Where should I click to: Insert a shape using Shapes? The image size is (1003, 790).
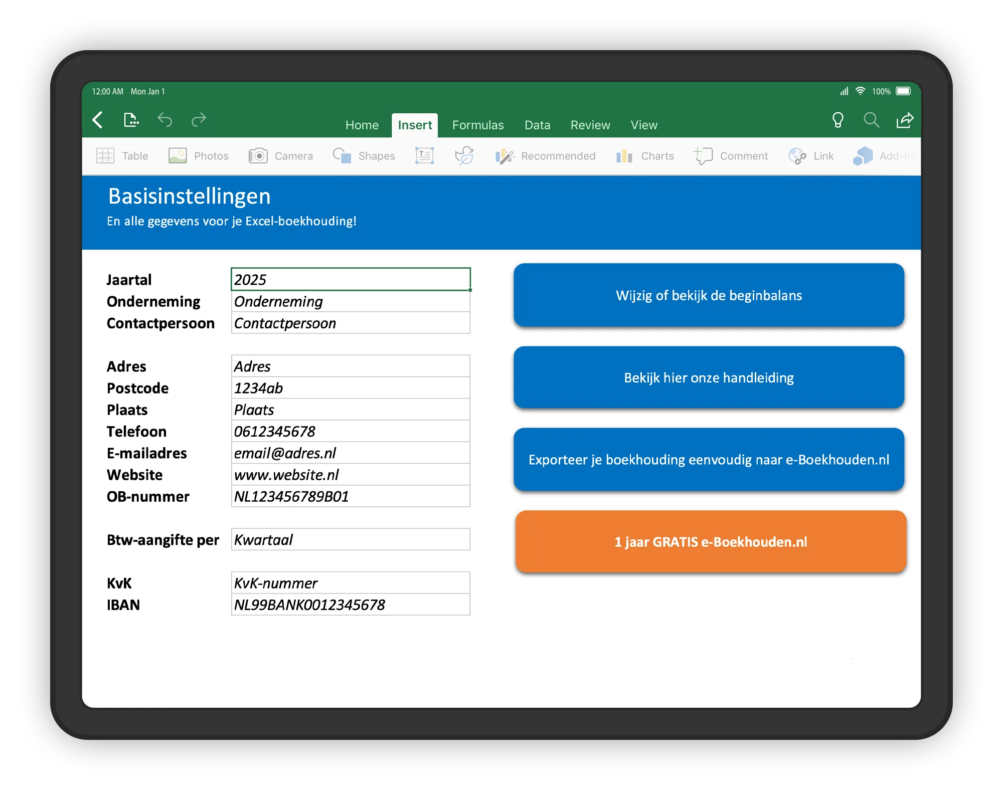coord(363,156)
